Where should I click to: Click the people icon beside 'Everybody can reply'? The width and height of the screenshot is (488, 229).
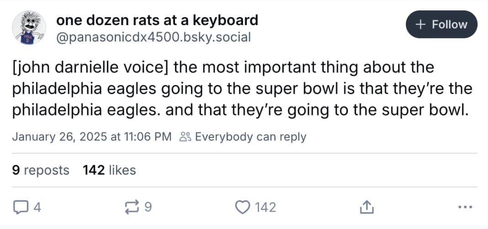(186, 136)
